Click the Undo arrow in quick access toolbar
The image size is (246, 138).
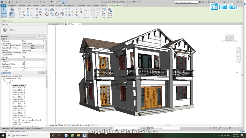(x=16, y=2)
